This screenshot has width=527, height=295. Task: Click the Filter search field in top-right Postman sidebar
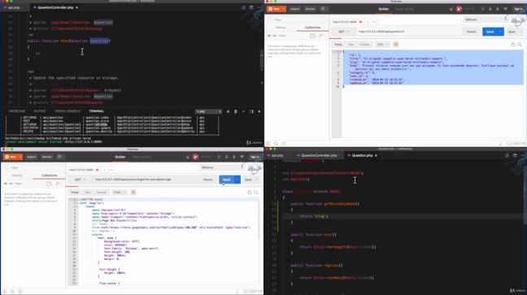(x=298, y=20)
